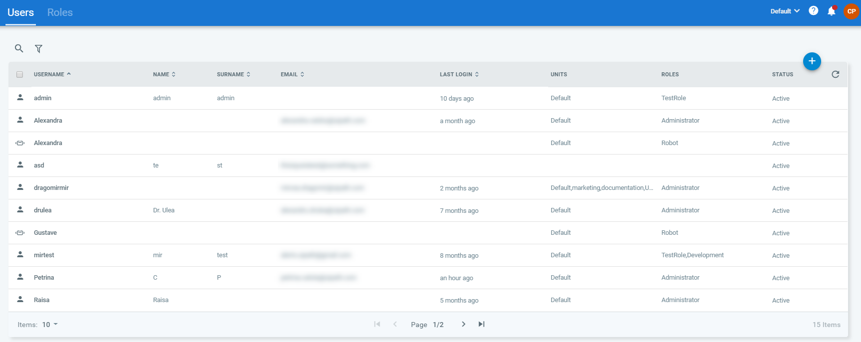Click the '10 days ago' last login

point(457,99)
